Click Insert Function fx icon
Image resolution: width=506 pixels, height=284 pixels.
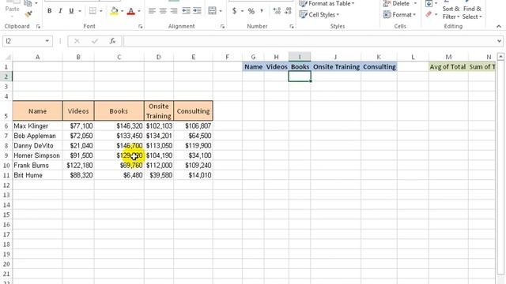coord(112,41)
